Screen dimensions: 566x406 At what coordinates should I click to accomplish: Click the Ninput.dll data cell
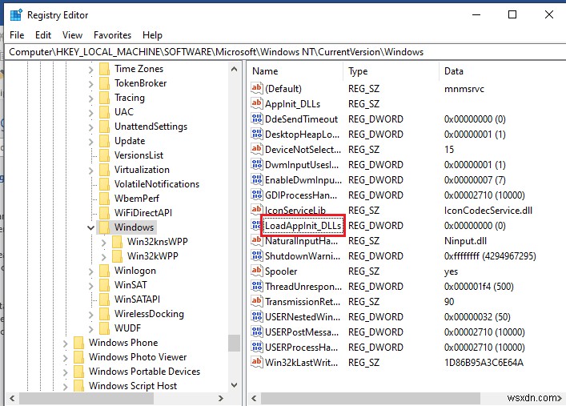click(x=465, y=241)
